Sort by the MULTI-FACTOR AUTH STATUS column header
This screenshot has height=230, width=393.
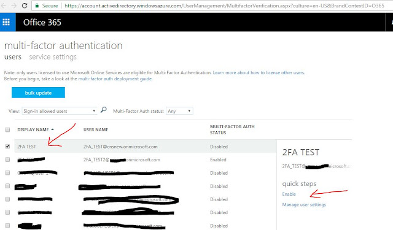232,129
